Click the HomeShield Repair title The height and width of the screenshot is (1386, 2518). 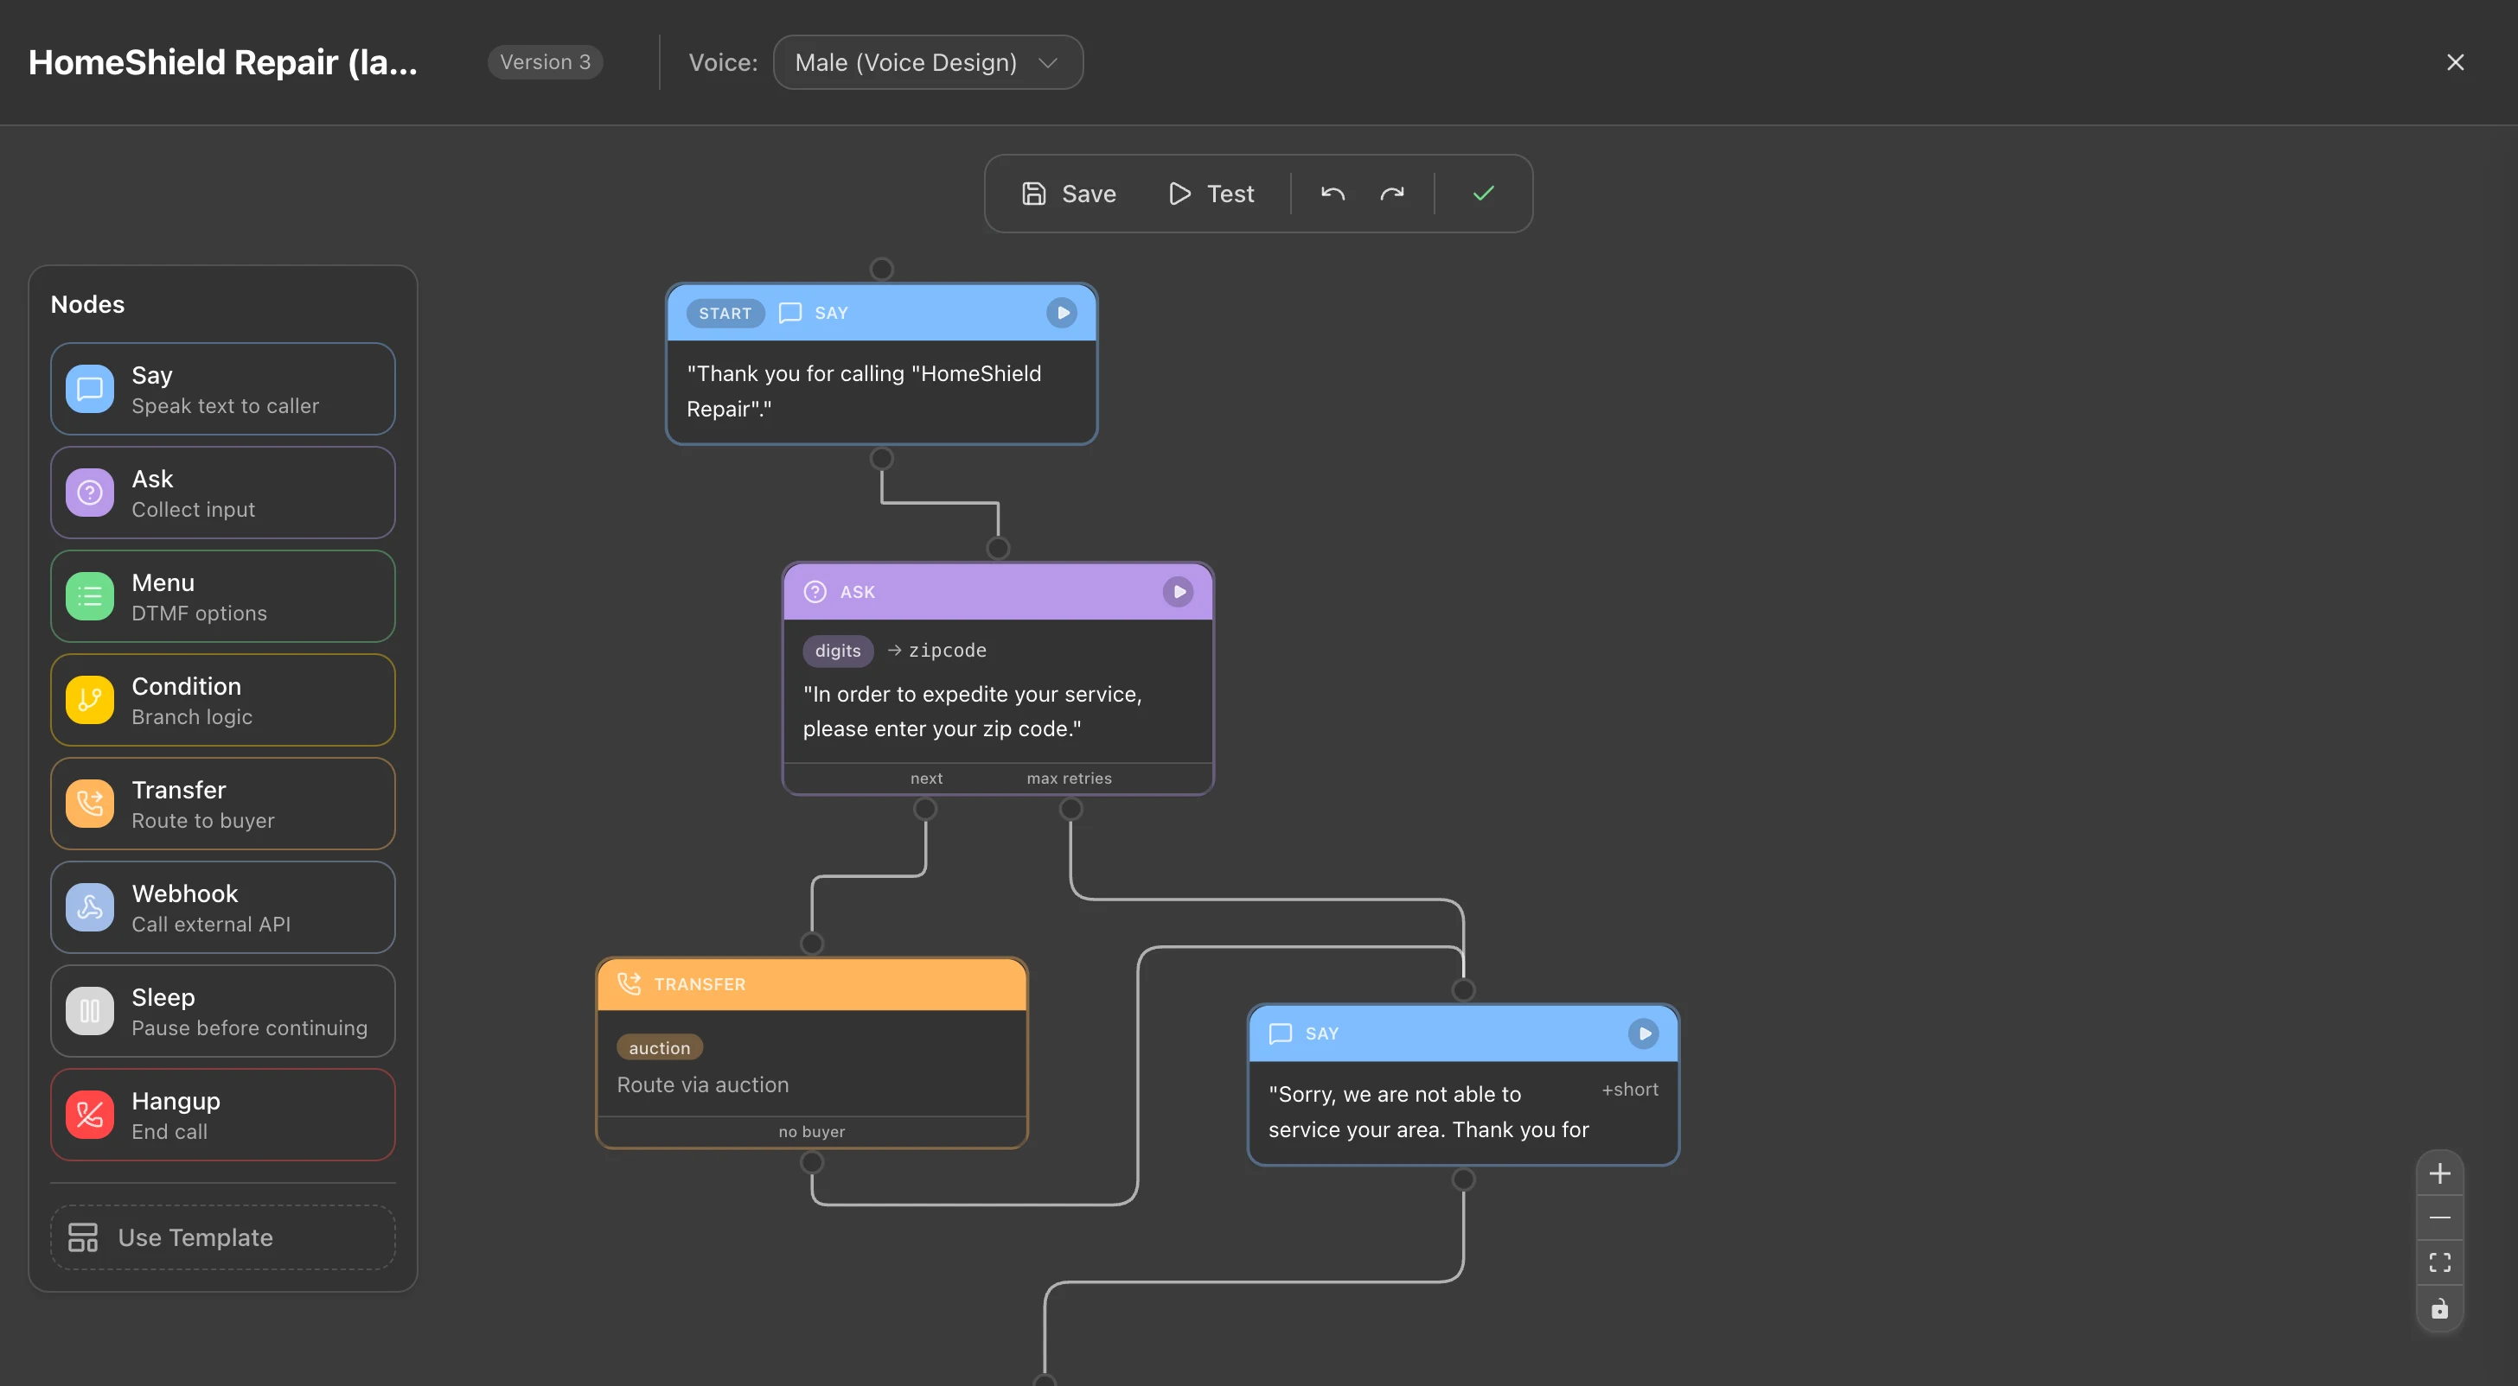click(x=223, y=62)
